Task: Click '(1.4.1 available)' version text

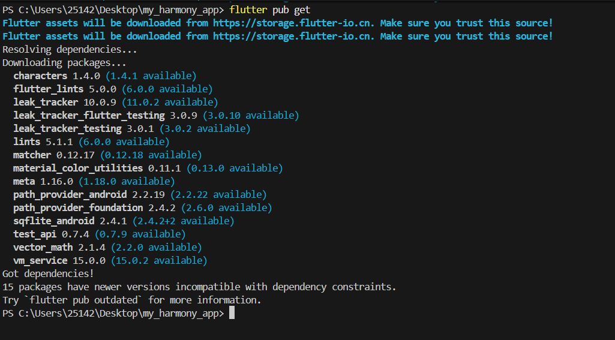Action: pos(151,76)
